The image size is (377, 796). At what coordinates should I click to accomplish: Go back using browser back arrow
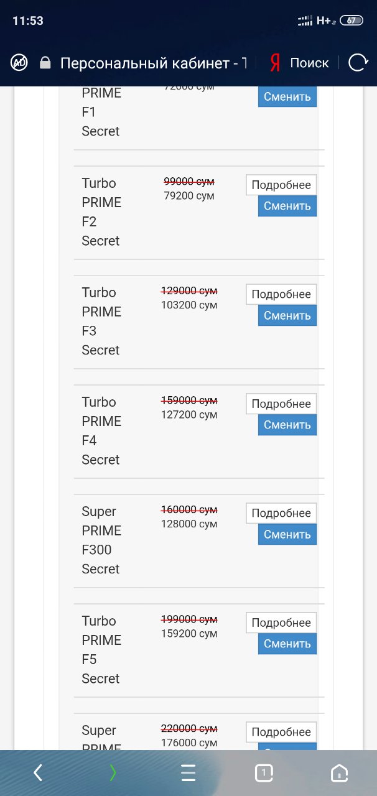(x=38, y=773)
